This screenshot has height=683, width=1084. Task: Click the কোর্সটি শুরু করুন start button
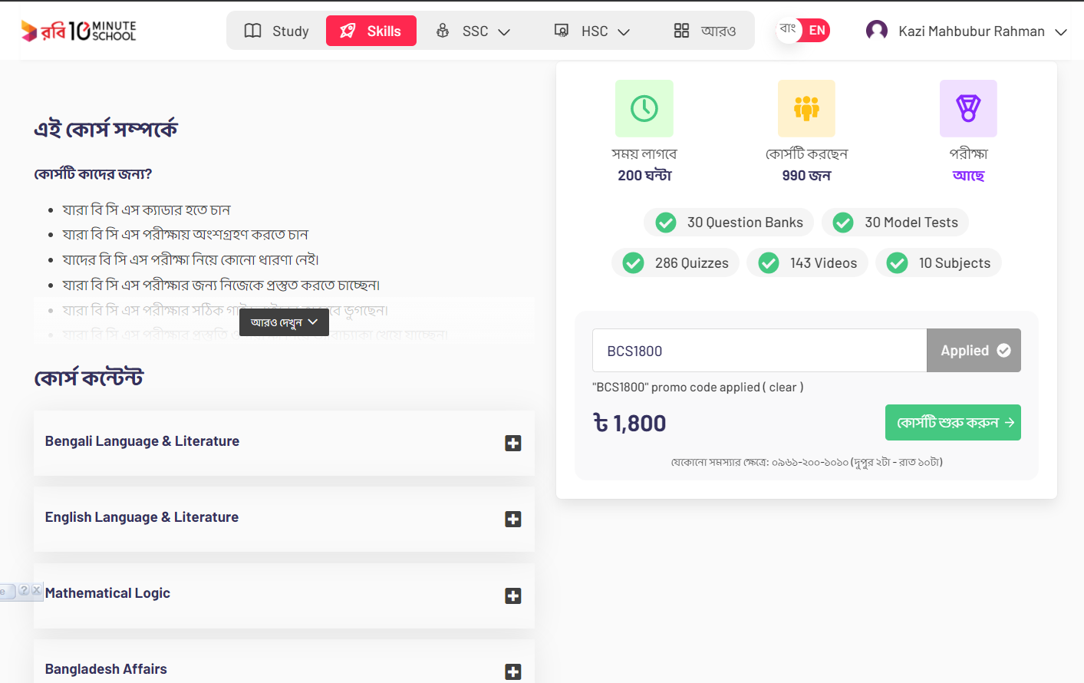953,422
